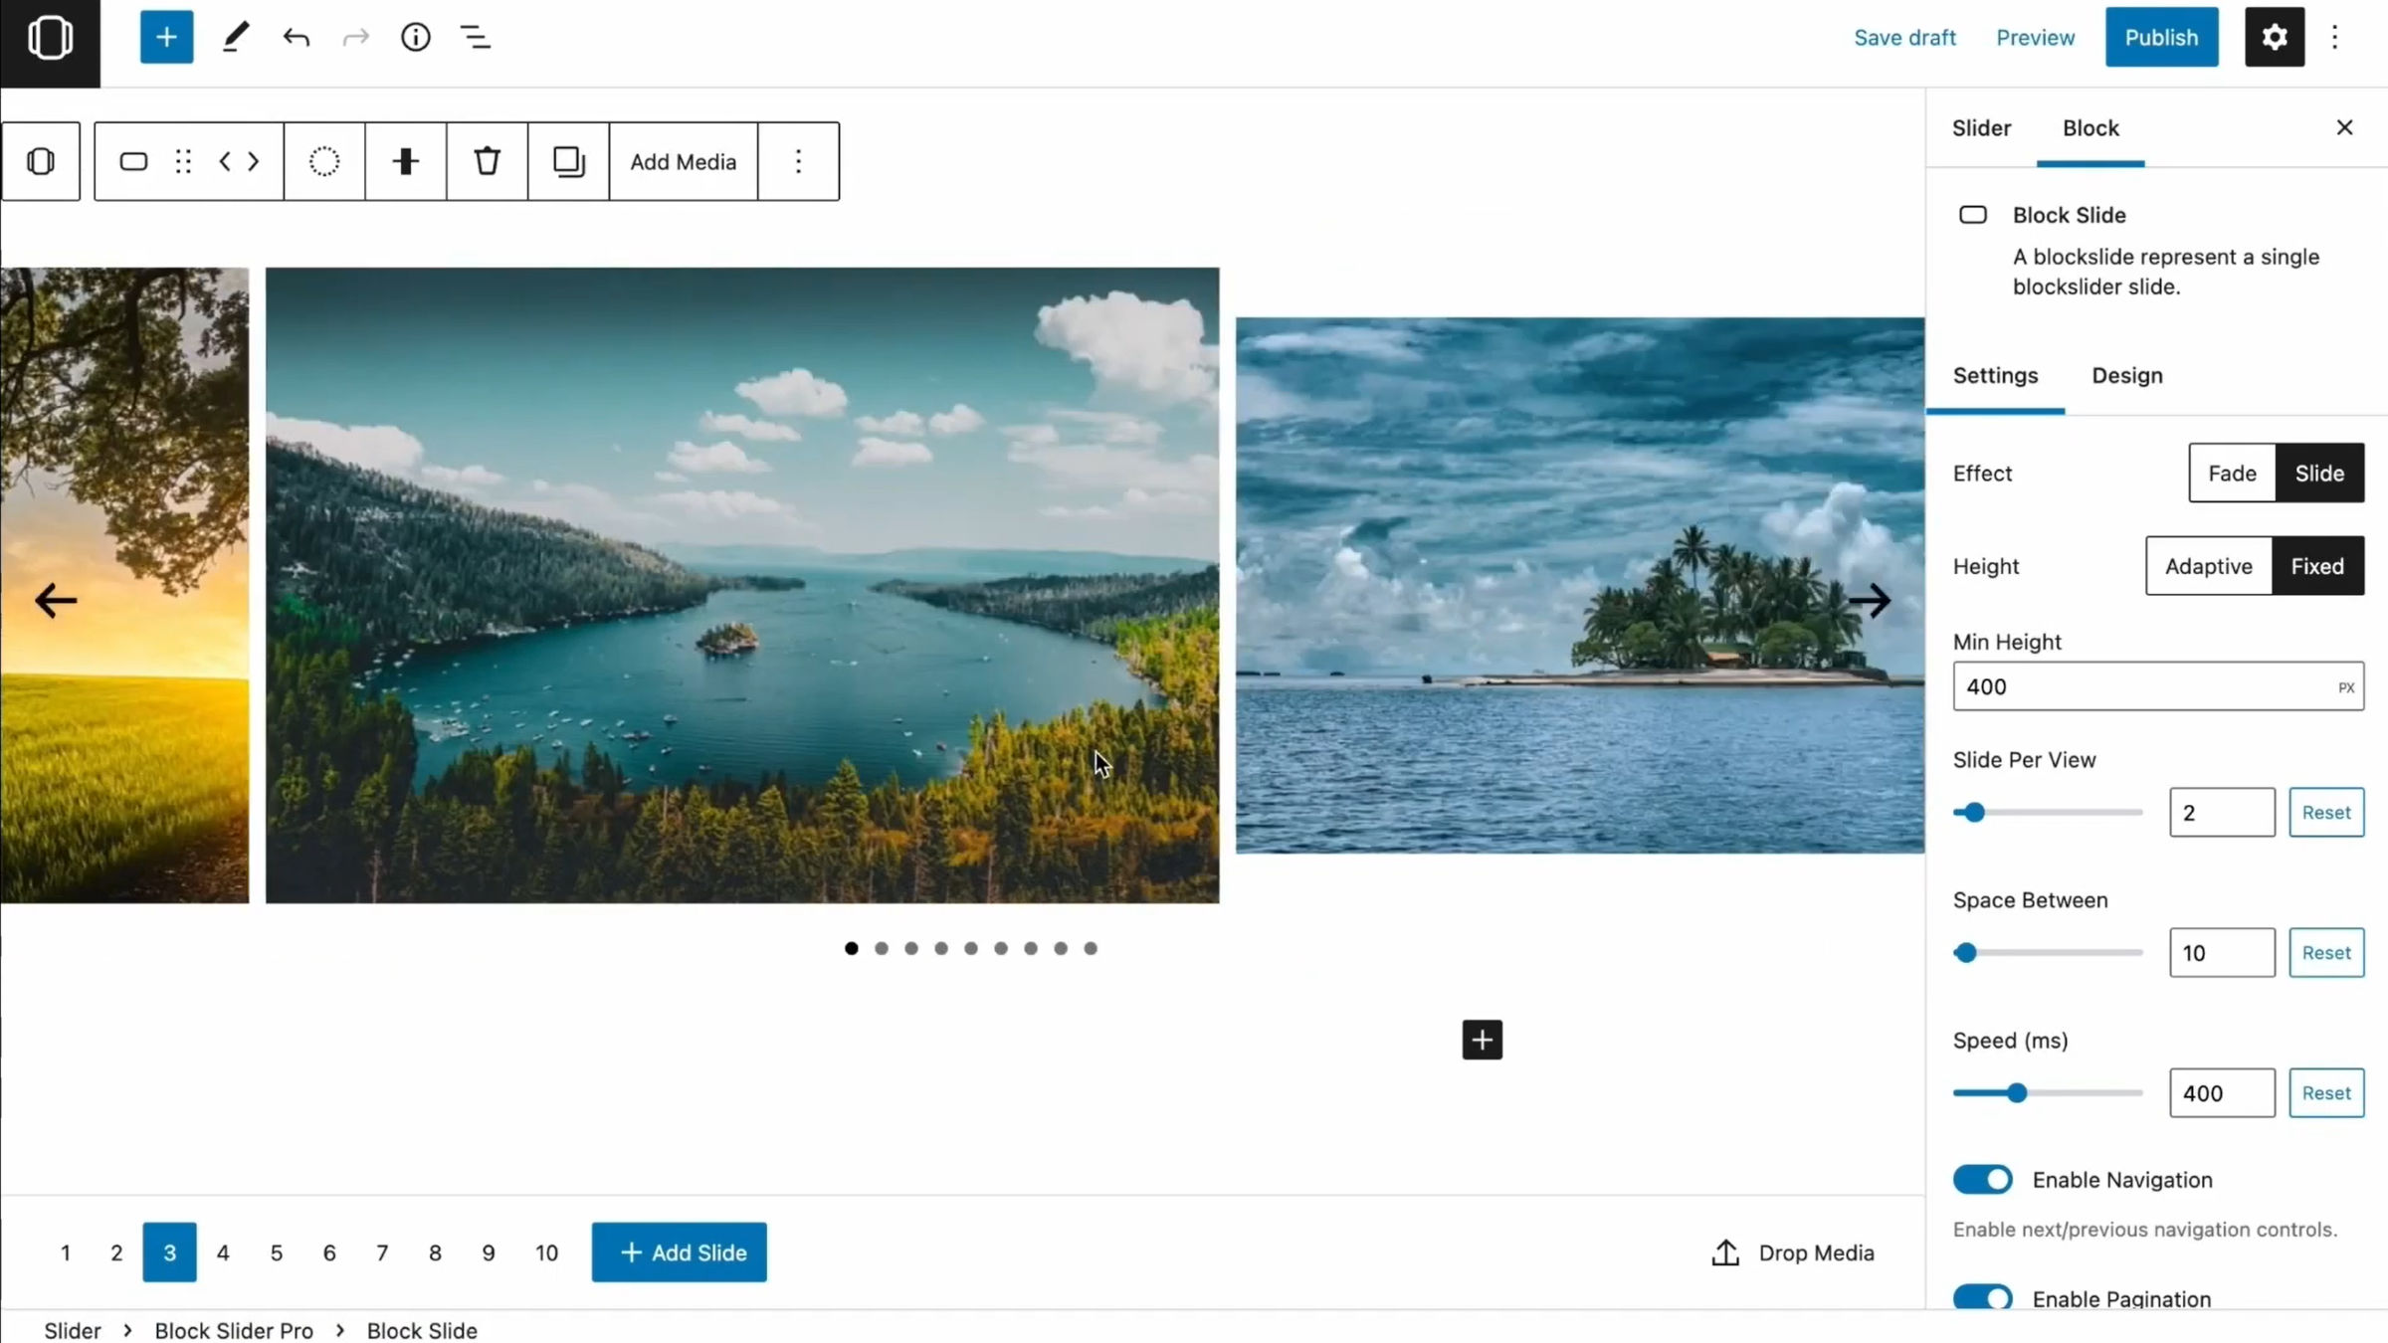
Task: Delete the slide using the trash icon
Action: [x=487, y=160]
